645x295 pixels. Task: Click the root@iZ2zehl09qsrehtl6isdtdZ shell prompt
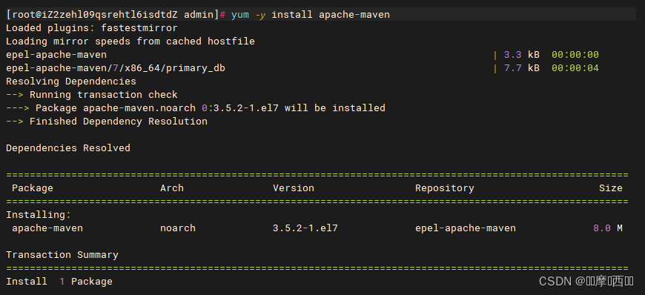(116, 16)
